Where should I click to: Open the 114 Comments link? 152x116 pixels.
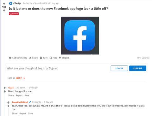18,58
